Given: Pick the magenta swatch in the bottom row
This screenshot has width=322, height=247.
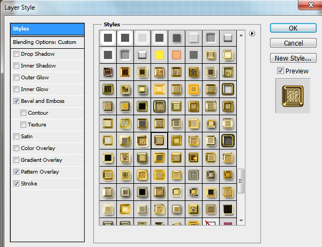Looking at the screenshot, I should 228,222.
